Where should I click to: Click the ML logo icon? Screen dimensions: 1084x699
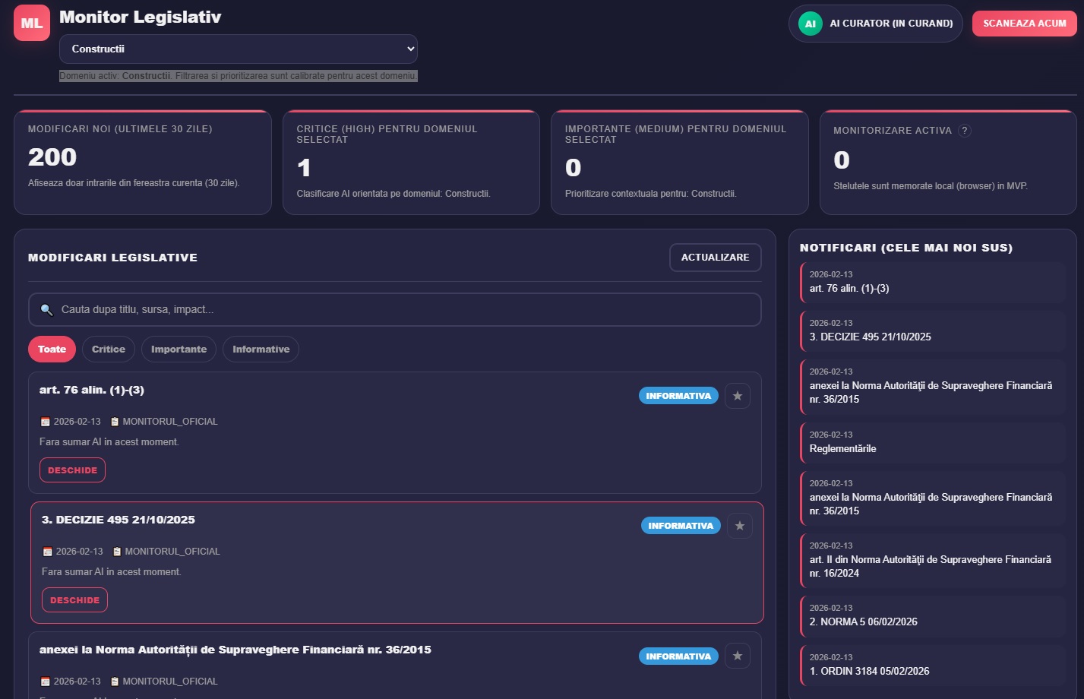(32, 23)
